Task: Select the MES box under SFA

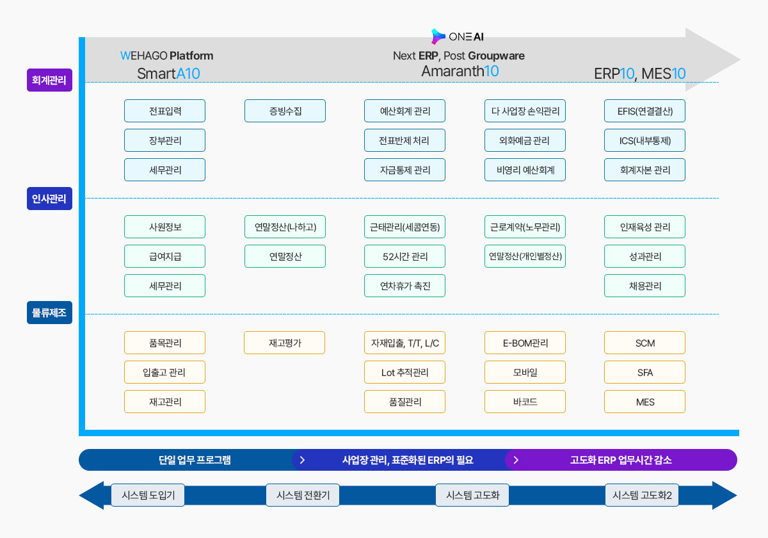Action: 645,402
